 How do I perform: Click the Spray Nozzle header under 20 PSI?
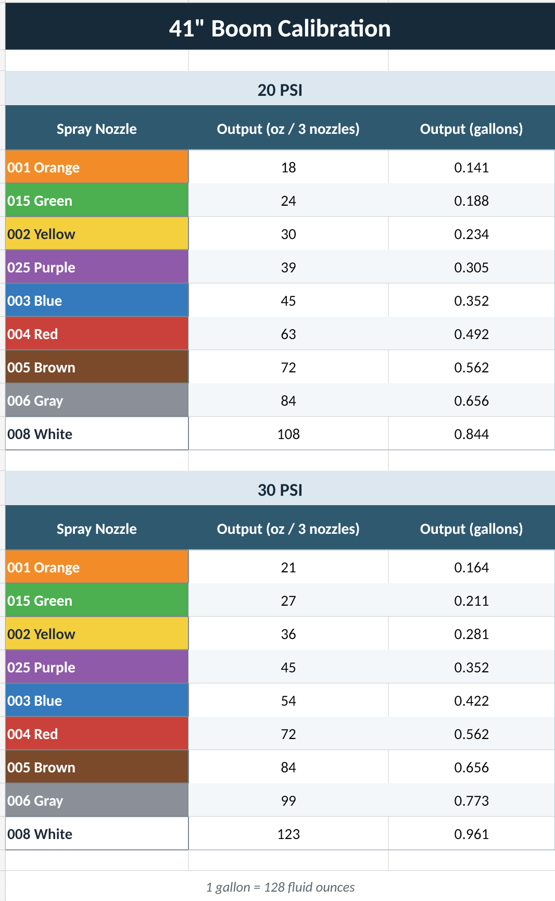(97, 129)
